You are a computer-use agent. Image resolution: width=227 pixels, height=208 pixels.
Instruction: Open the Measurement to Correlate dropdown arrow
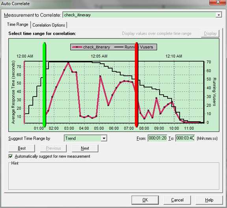coord(219,15)
